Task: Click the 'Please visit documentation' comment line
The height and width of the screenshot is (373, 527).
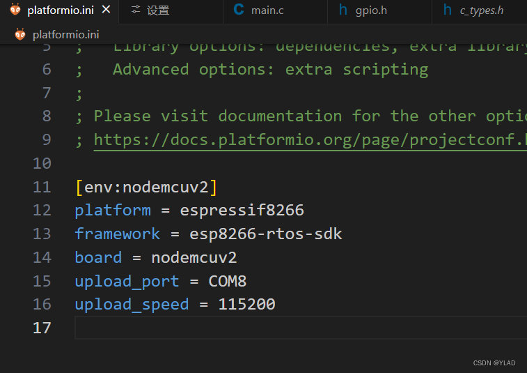Action: coord(301,116)
